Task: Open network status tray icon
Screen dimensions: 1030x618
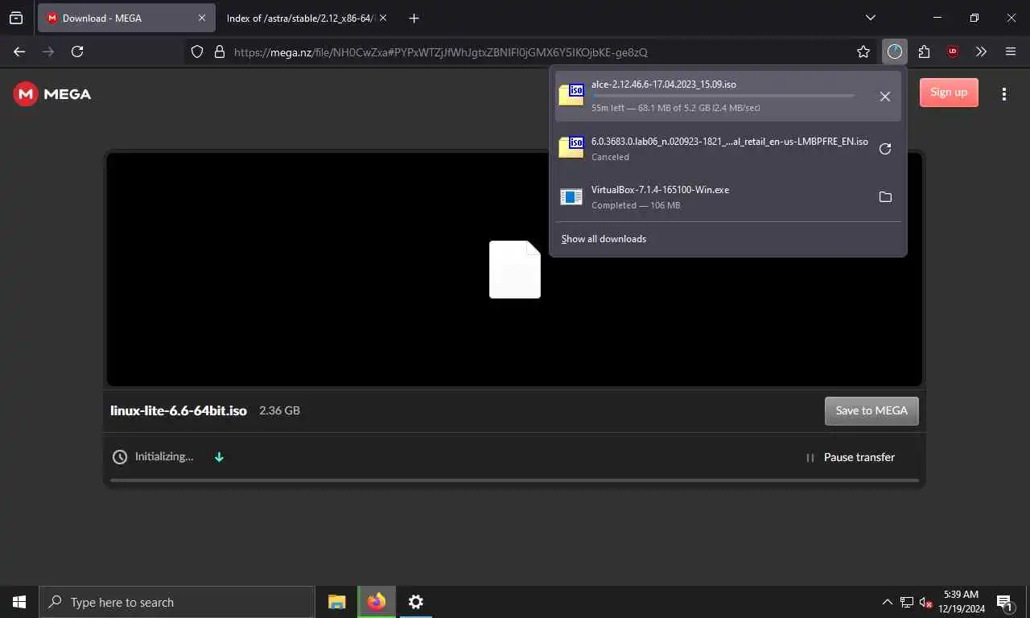Action: coord(907,602)
